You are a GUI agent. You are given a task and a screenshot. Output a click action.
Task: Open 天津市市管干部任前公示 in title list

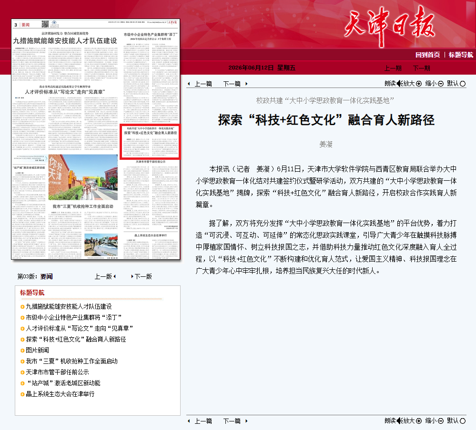[x=57, y=372]
